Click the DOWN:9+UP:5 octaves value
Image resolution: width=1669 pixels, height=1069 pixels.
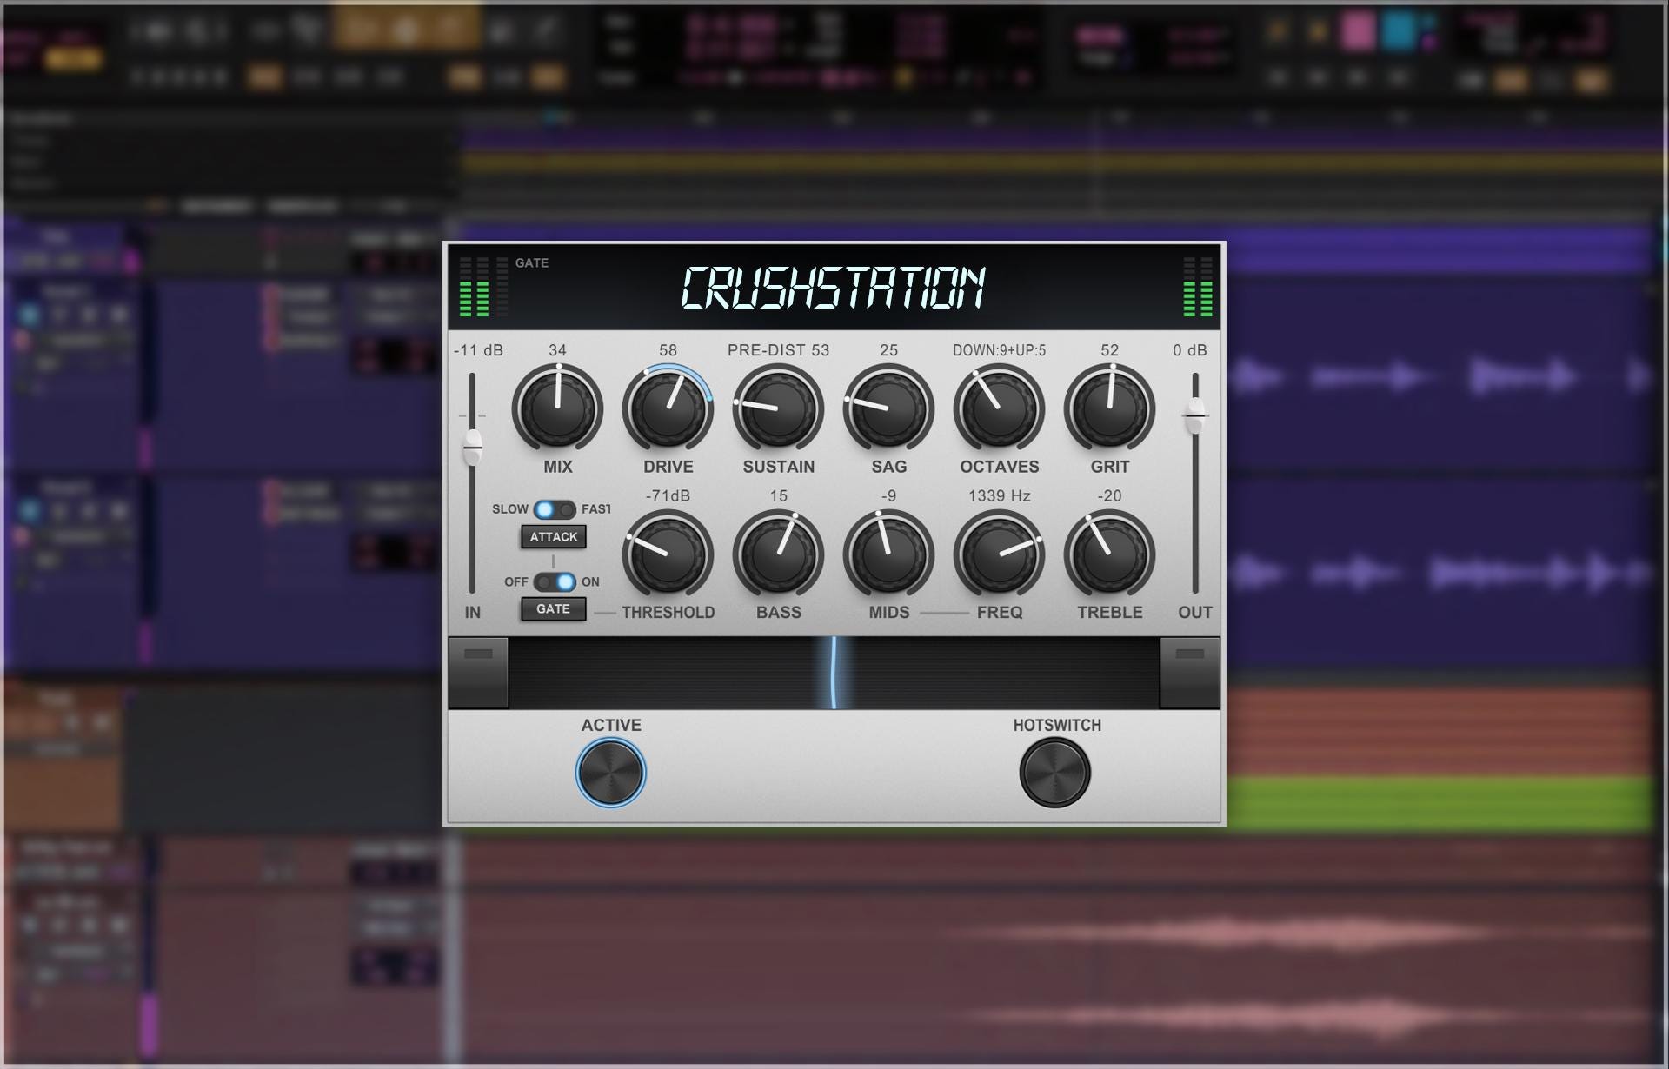coord(999,350)
